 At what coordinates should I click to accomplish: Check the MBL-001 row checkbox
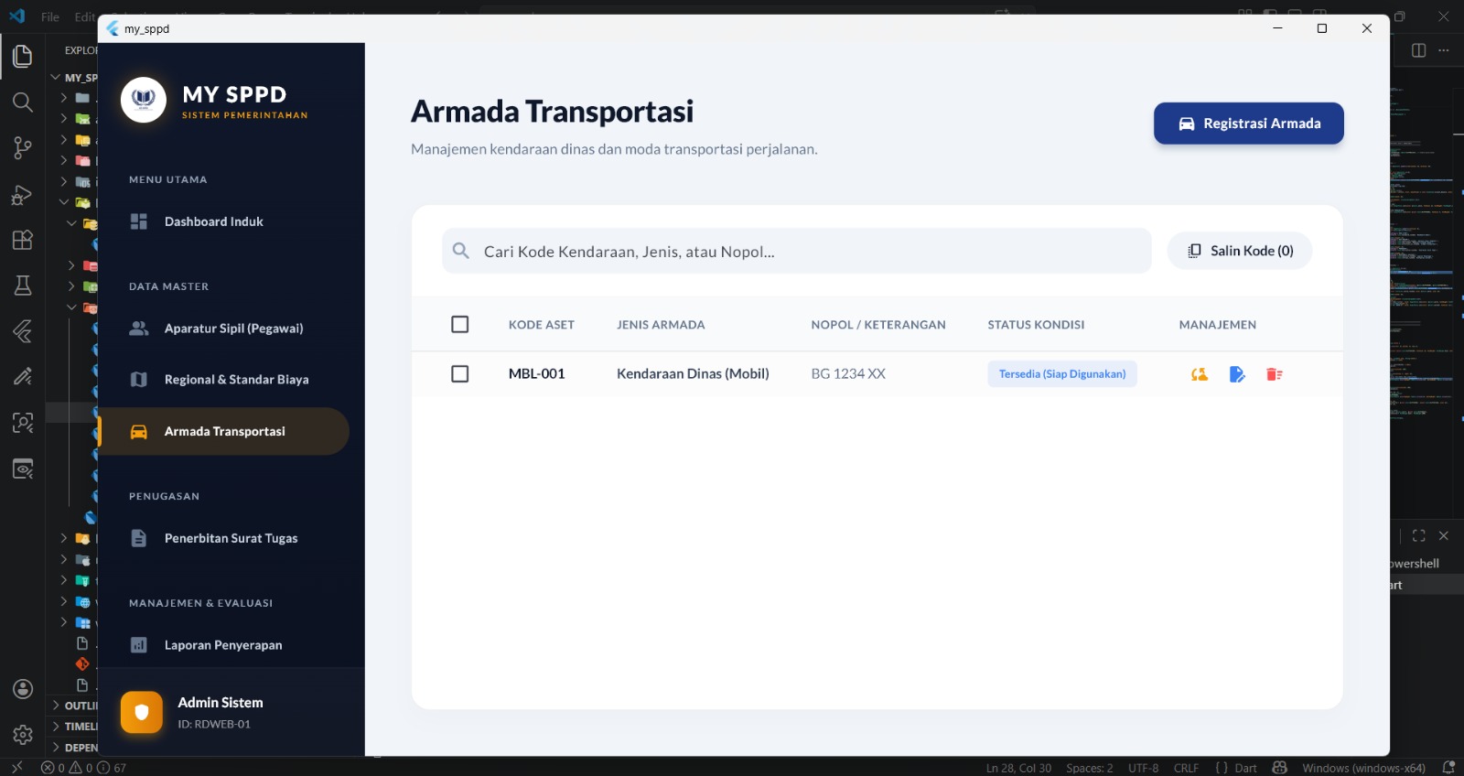[460, 373]
